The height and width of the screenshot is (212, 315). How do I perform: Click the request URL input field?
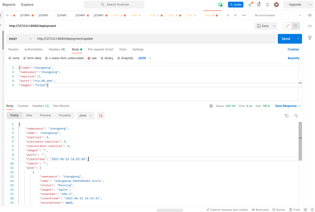tap(154, 39)
